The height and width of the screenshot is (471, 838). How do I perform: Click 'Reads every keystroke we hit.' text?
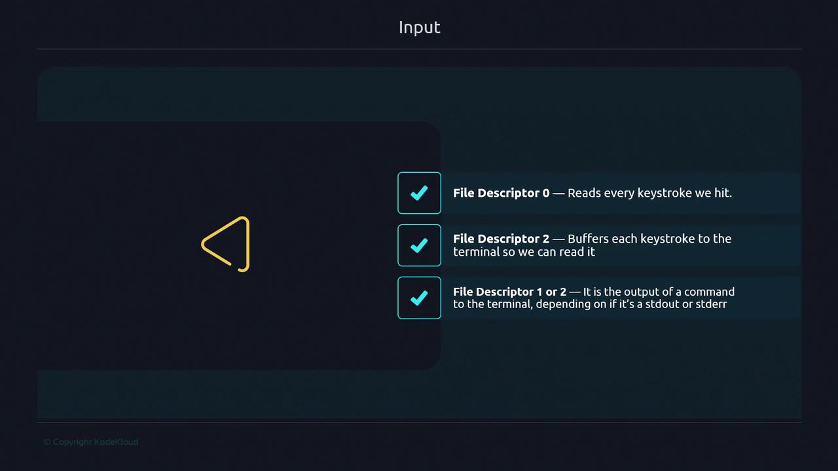649,193
